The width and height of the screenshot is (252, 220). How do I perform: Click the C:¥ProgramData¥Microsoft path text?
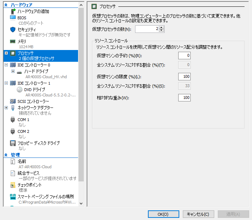click(47, 202)
